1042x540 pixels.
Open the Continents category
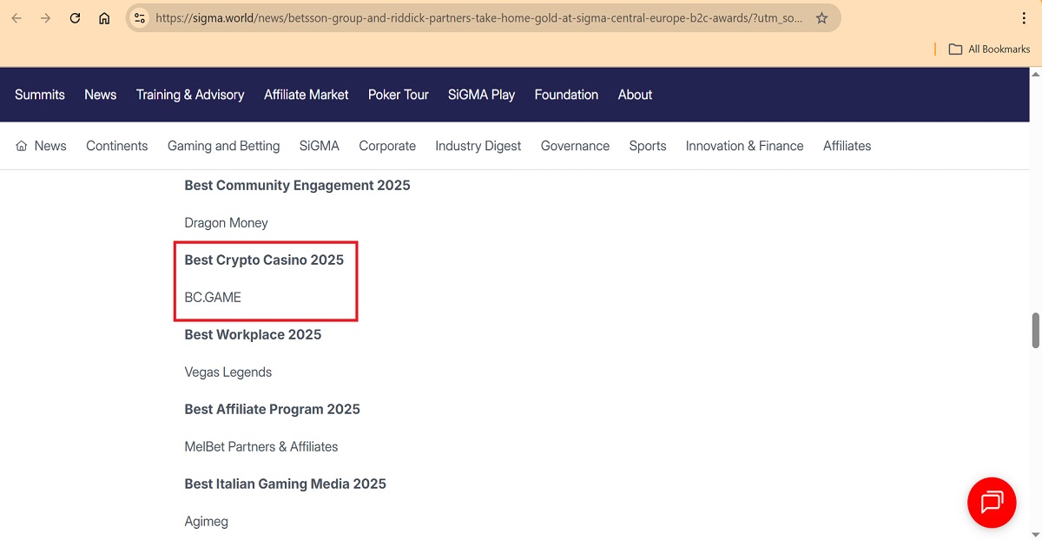click(117, 146)
